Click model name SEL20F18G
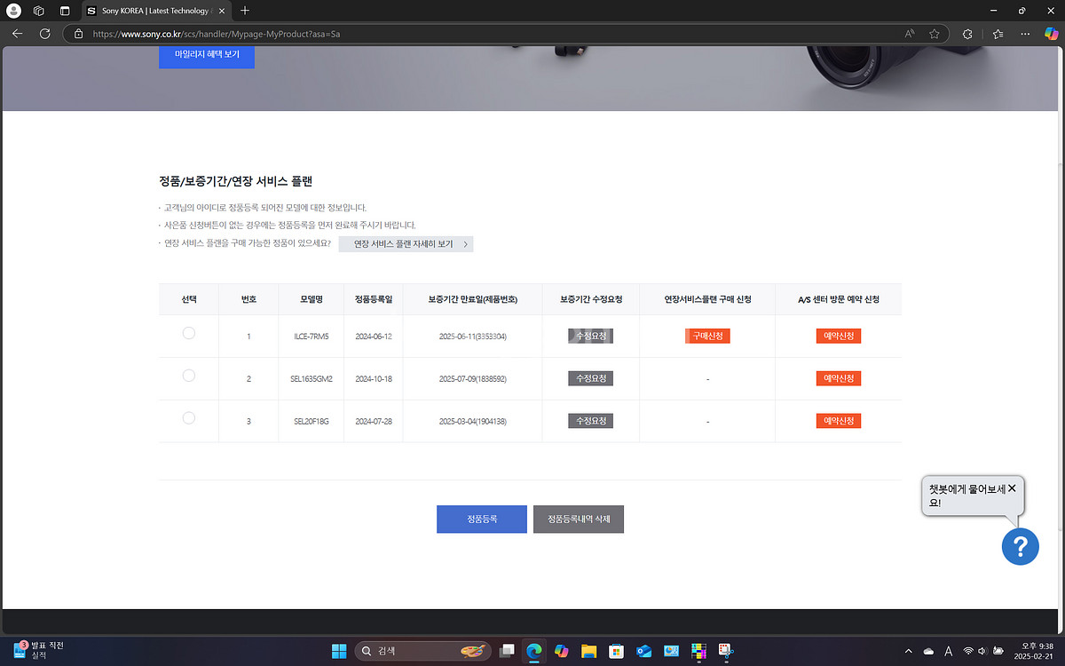Viewport: 1065px width, 666px height. point(311,421)
